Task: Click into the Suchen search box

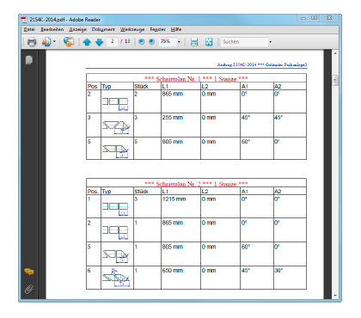Action: click(x=244, y=42)
